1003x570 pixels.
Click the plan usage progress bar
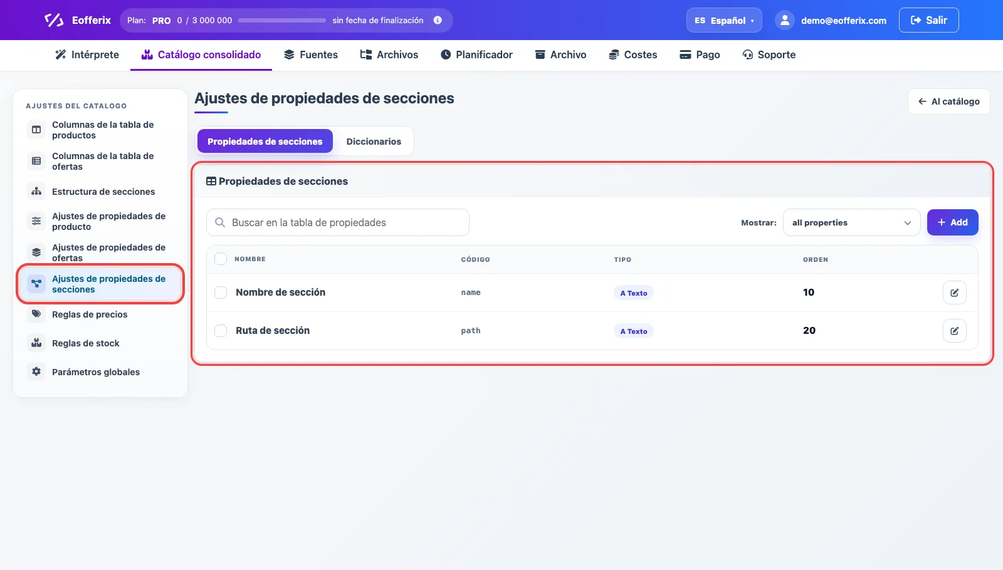pos(282,20)
